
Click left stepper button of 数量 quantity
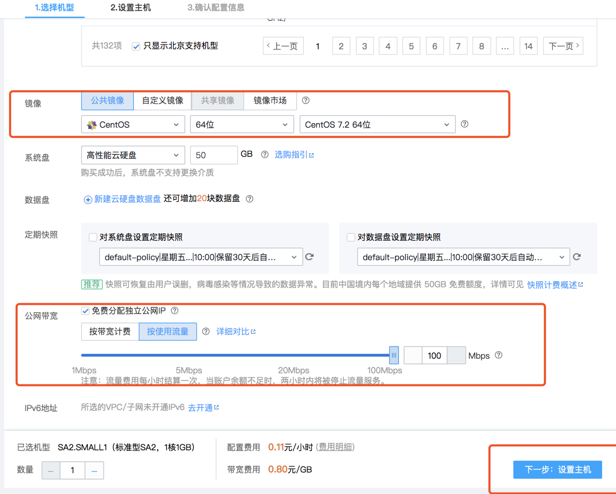(x=51, y=470)
